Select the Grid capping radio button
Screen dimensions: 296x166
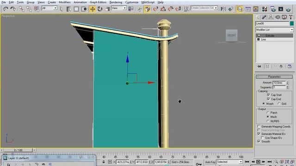point(279,103)
